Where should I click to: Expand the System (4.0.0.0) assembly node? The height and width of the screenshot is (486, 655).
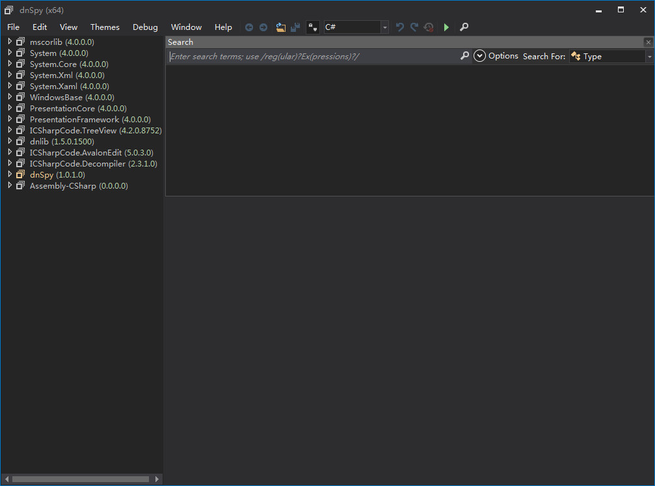(x=10, y=53)
